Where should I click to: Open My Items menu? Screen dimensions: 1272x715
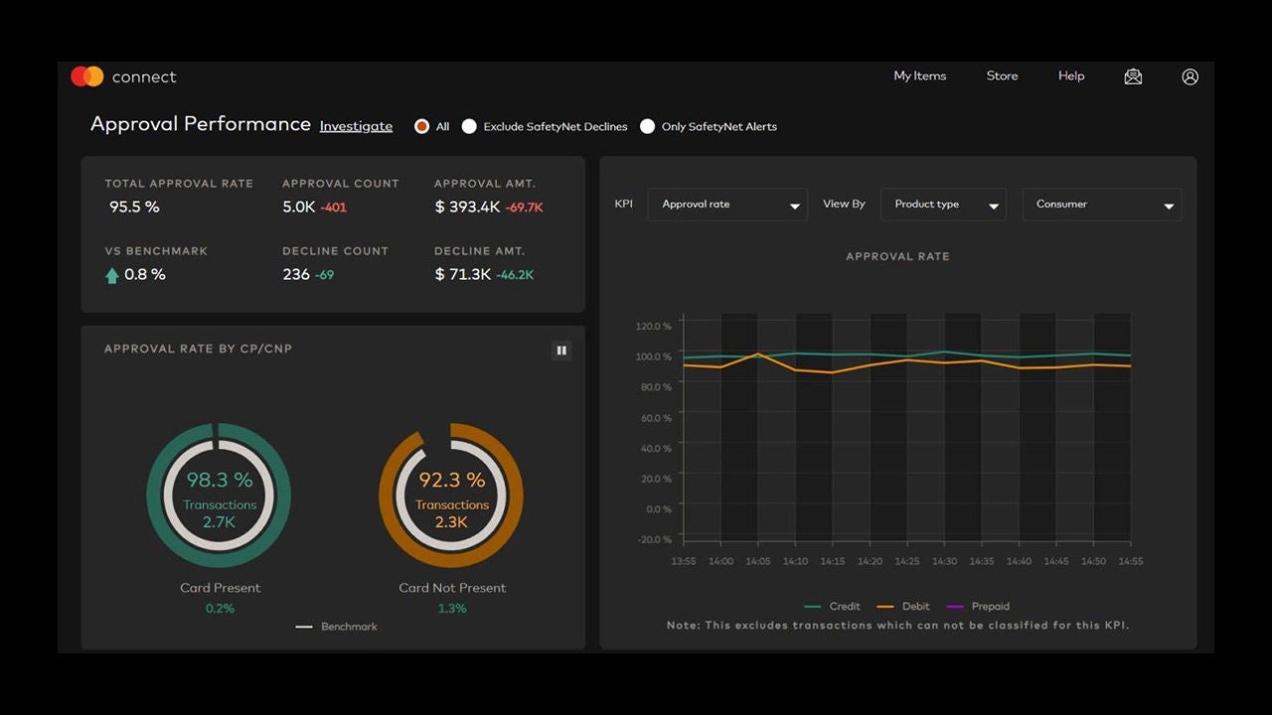pyautogui.click(x=919, y=76)
